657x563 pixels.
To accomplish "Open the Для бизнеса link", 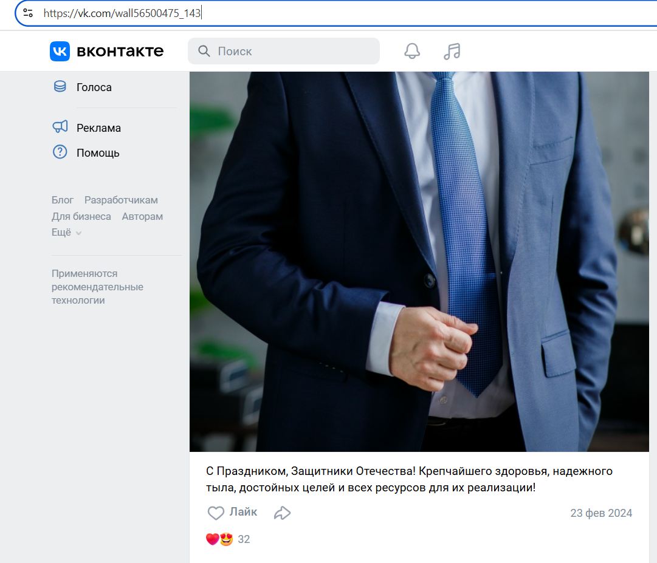I will [x=81, y=216].
